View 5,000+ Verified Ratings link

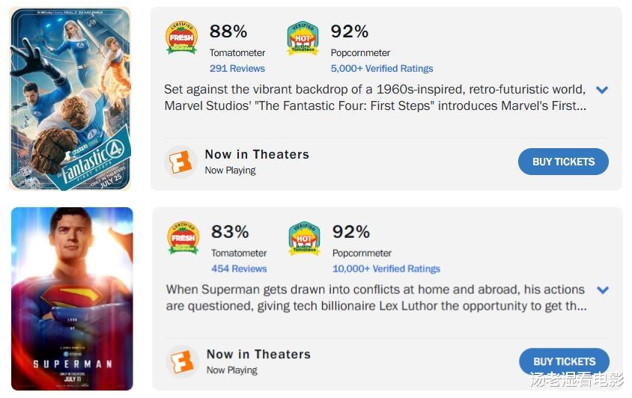point(382,68)
